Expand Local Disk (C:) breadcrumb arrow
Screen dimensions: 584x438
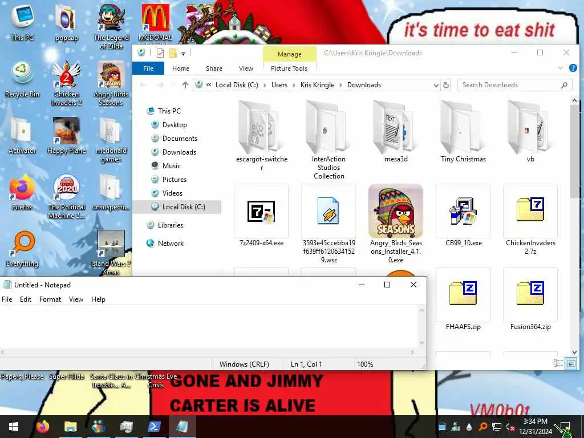click(265, 86)
